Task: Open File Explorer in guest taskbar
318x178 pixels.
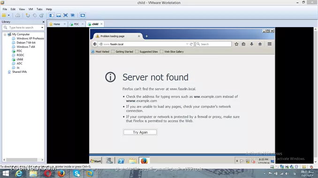Action: point(133,161)
